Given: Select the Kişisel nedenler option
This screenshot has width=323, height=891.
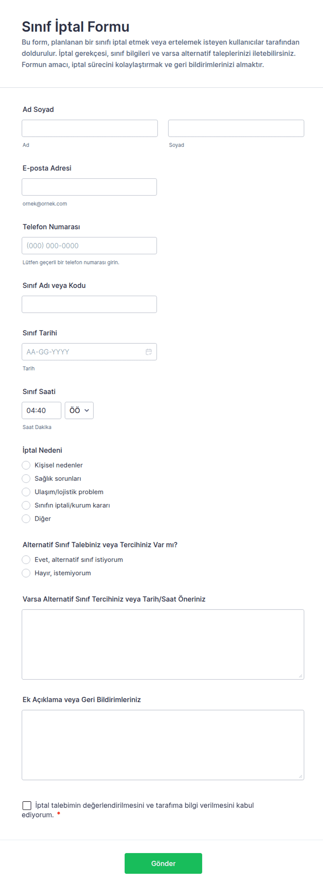Looking at the screenshot, I should coord(26,465).
